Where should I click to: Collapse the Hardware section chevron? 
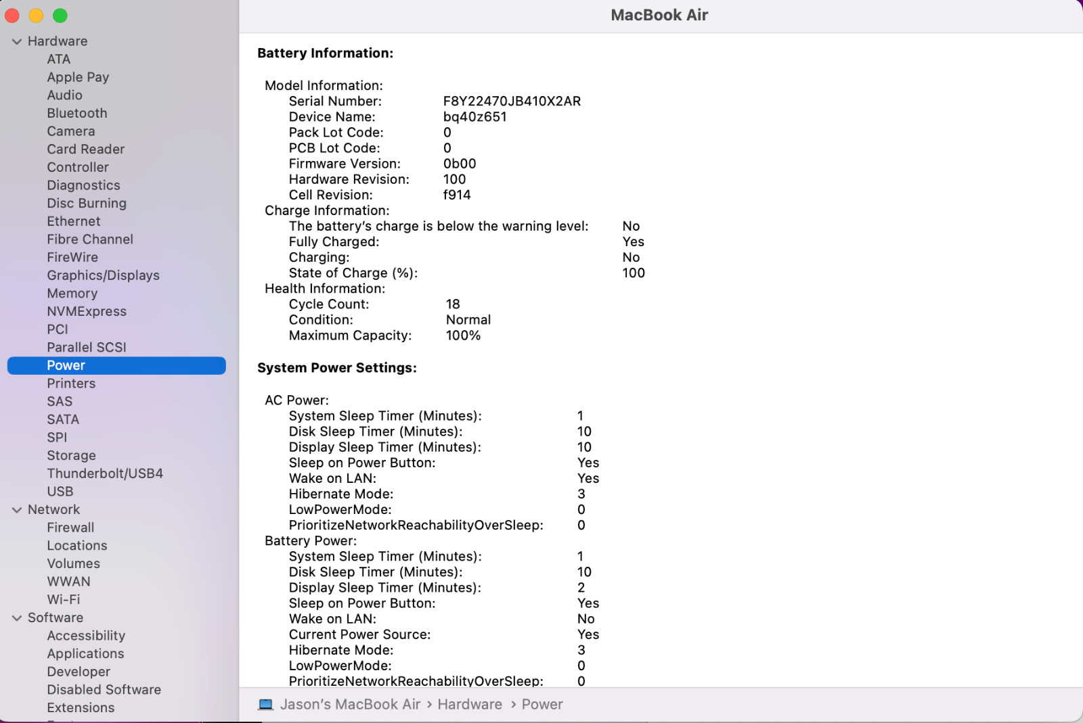coord(17,41)
